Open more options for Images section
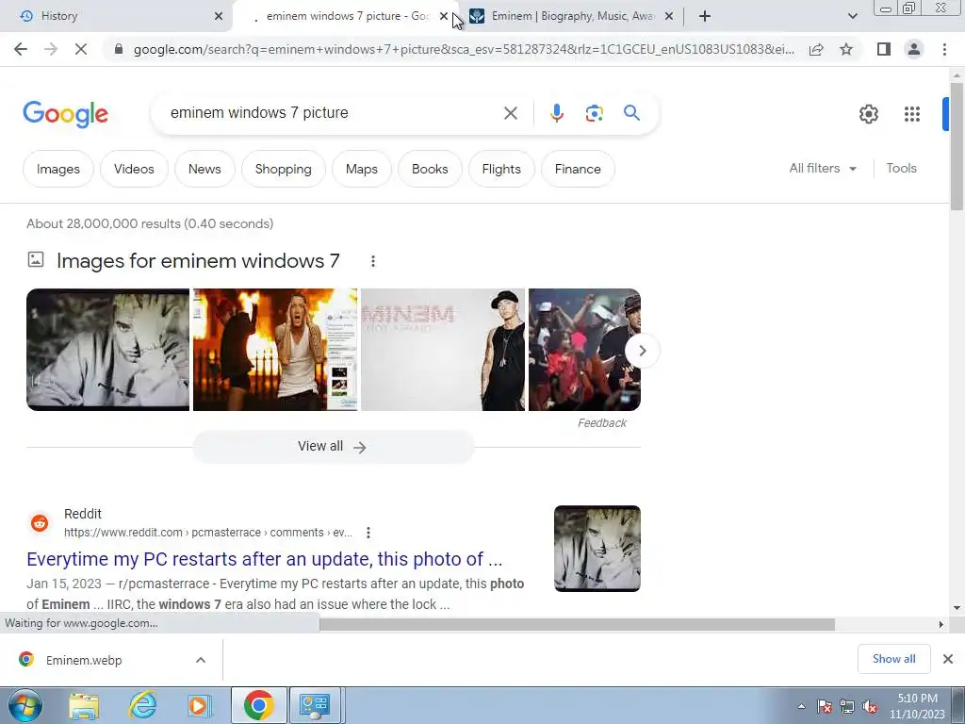Screen dimensions: 965x724 click(373, 261)
